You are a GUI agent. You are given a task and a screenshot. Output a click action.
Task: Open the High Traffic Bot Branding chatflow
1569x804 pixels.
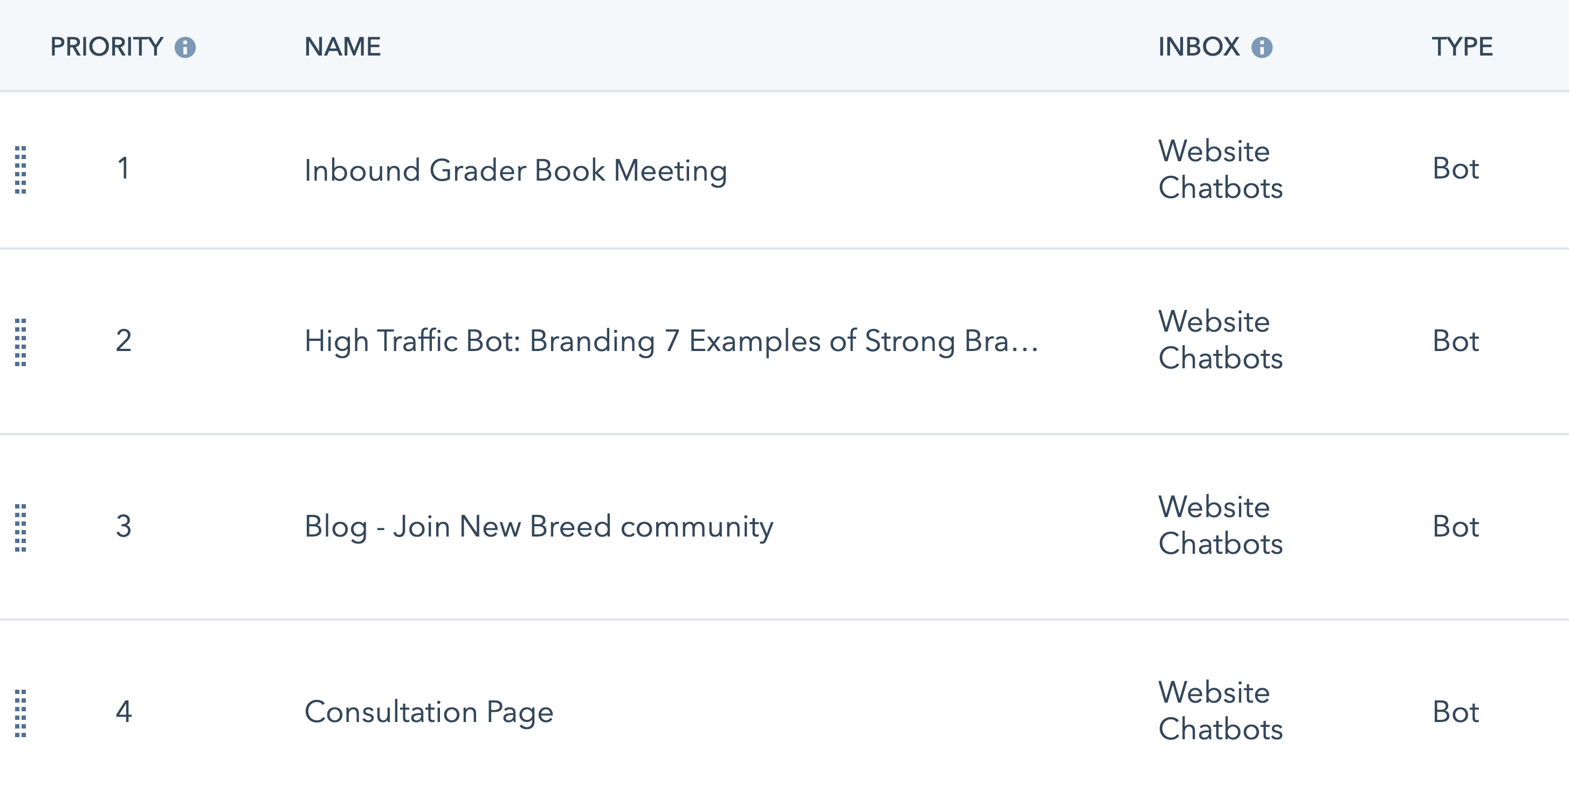(x=671, y=340)
